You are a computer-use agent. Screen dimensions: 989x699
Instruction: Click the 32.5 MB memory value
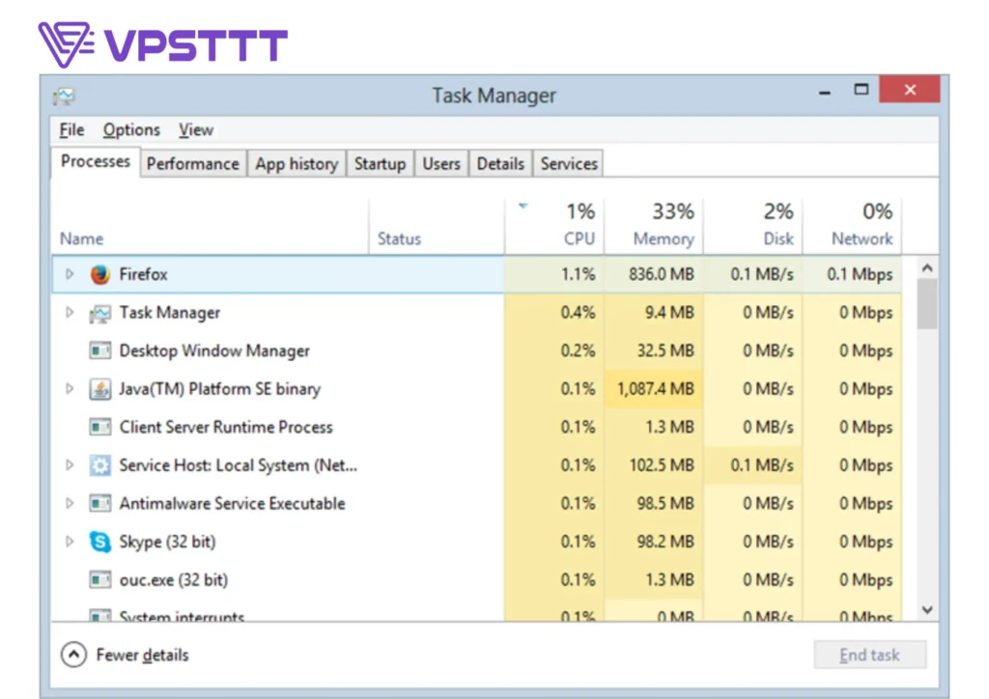coord(664,350)
